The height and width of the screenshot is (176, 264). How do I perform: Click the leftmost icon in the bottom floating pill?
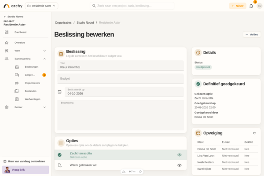124,172
